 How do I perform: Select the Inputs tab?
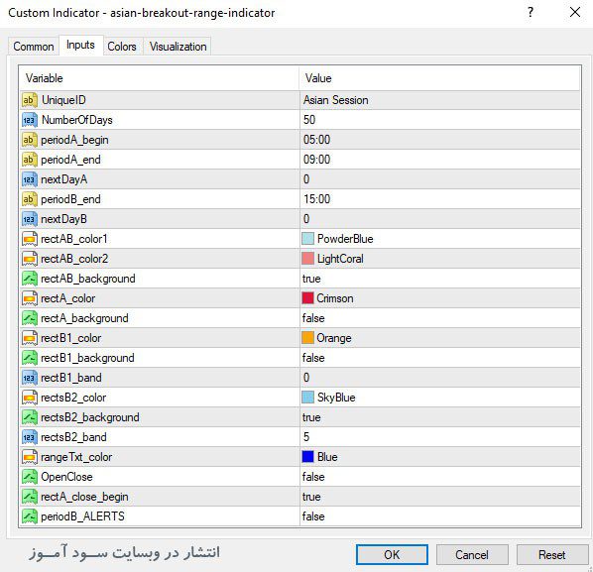[80, 45]
